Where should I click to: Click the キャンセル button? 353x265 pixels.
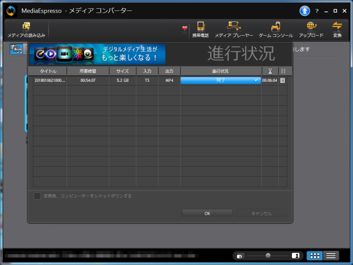(261, 213)
